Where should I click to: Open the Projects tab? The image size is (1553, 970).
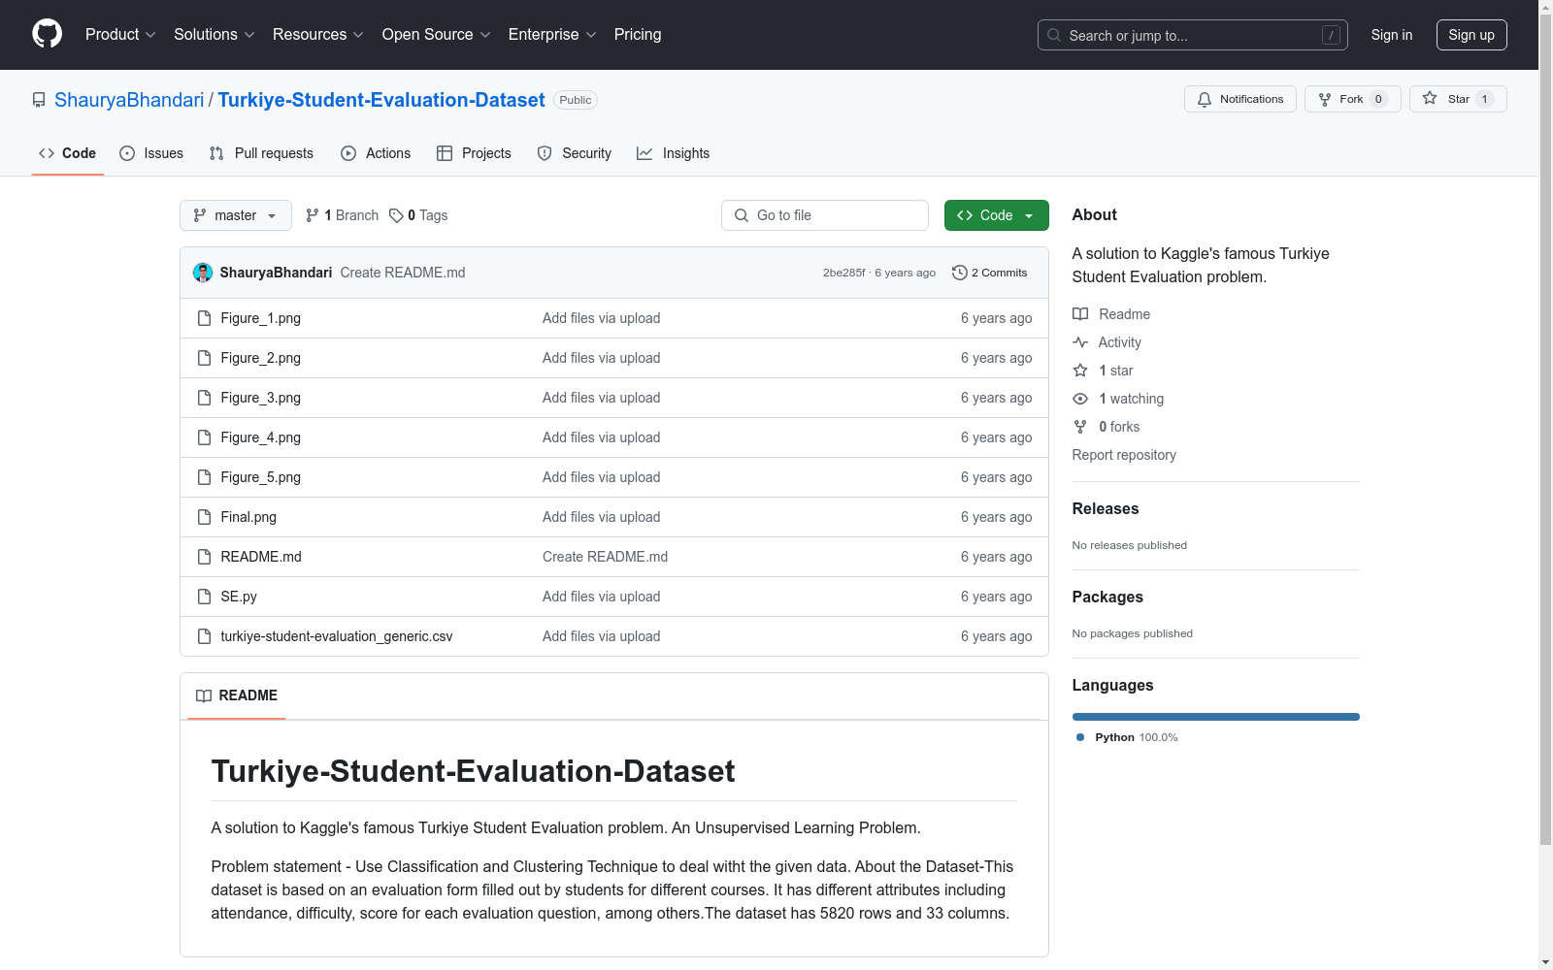point(474,152)
